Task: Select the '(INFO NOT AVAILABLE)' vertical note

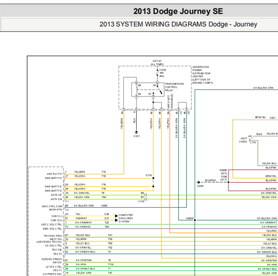Action: coord(170,101)
